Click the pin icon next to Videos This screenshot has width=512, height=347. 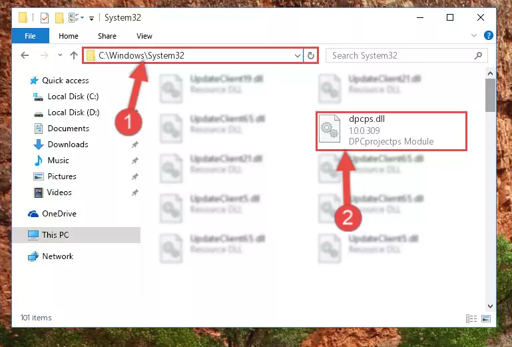coord(135,192)
